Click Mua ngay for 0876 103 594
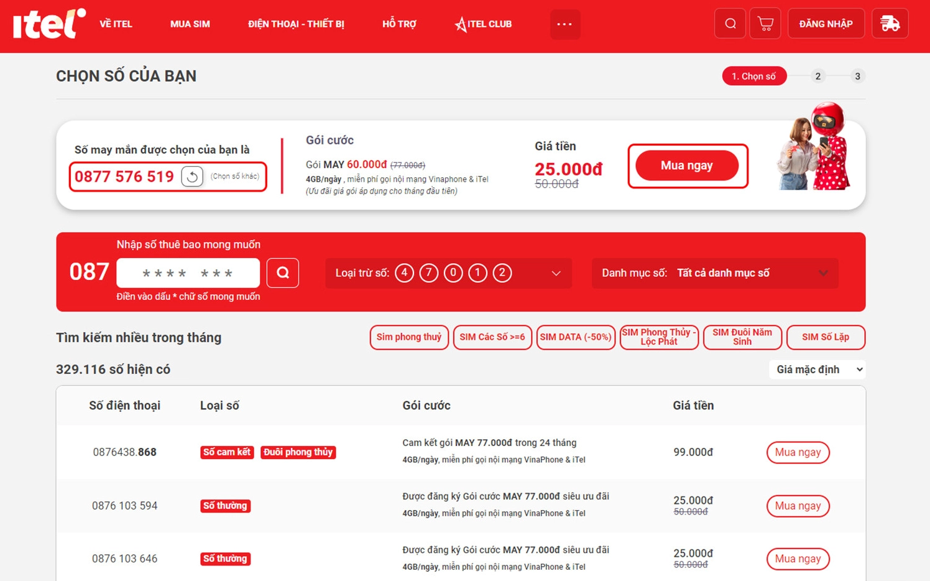This screenshot has height=581, width=930. [x=798, y=506]
